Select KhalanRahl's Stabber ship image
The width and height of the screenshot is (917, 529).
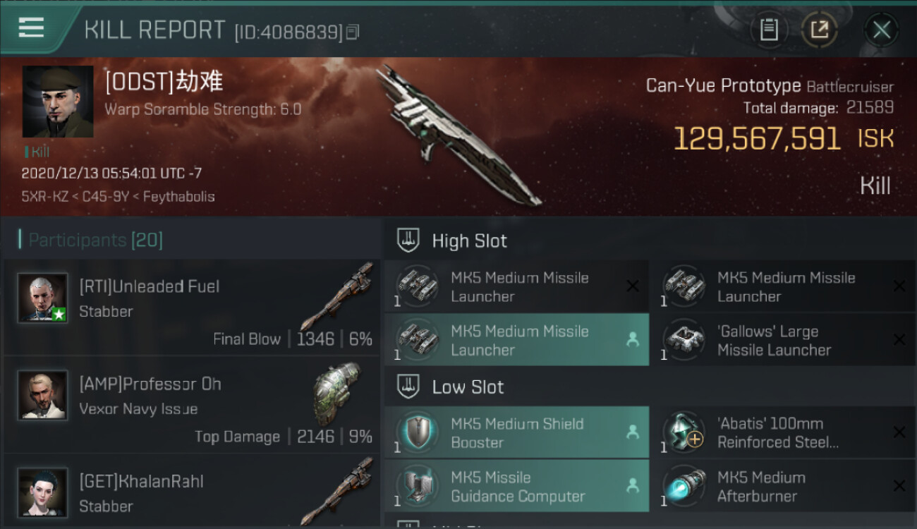(344, 492)
